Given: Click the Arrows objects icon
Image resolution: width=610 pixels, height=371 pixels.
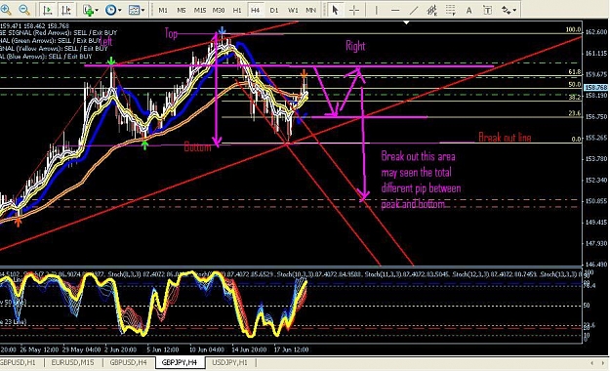Looking at the screenshot, I should [507, 10].
